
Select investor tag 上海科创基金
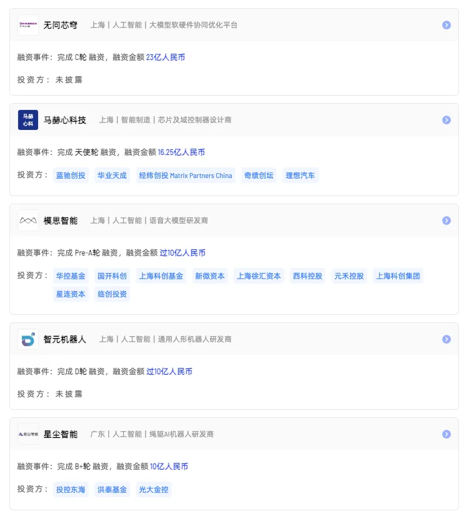point(161,275)
